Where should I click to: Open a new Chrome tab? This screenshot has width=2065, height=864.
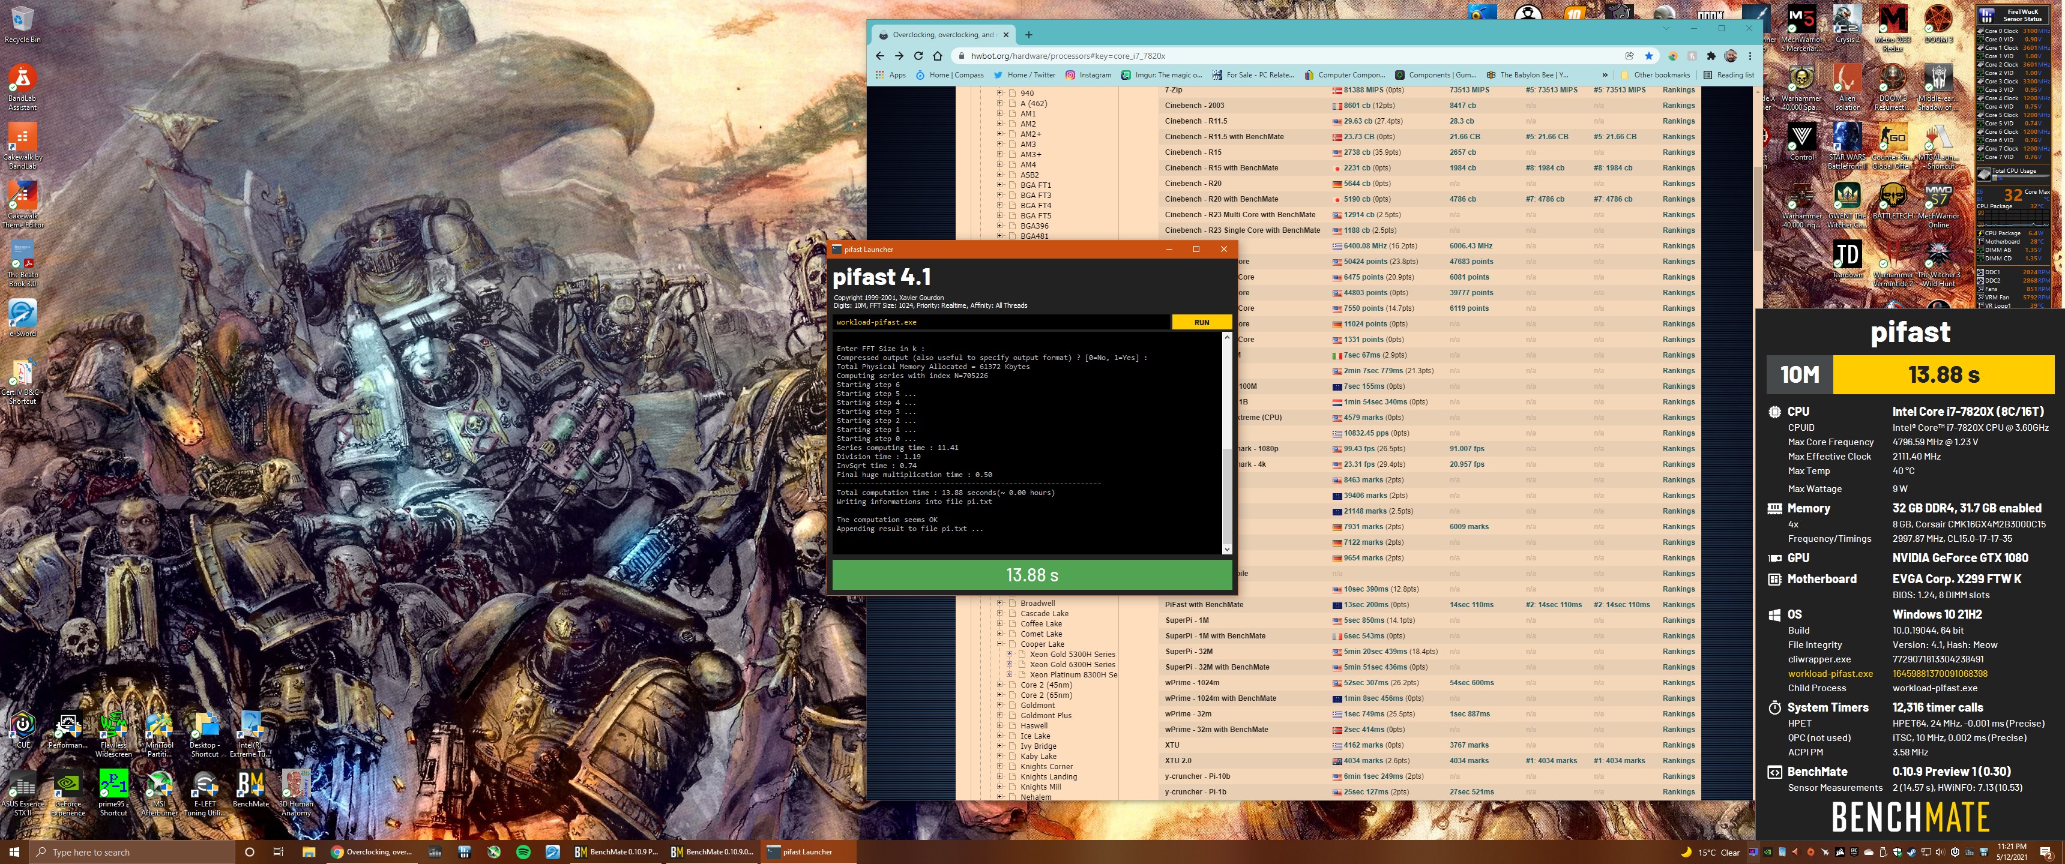1028,34
